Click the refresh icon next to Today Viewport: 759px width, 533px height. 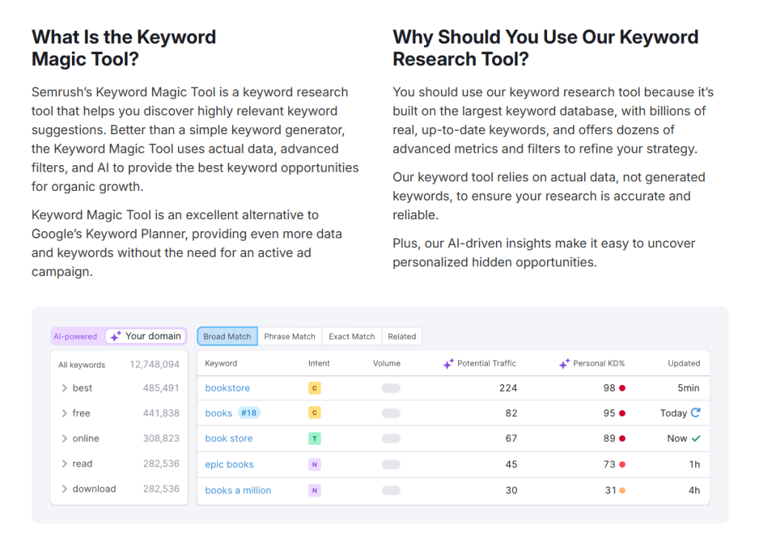click(x=695, y=413)
